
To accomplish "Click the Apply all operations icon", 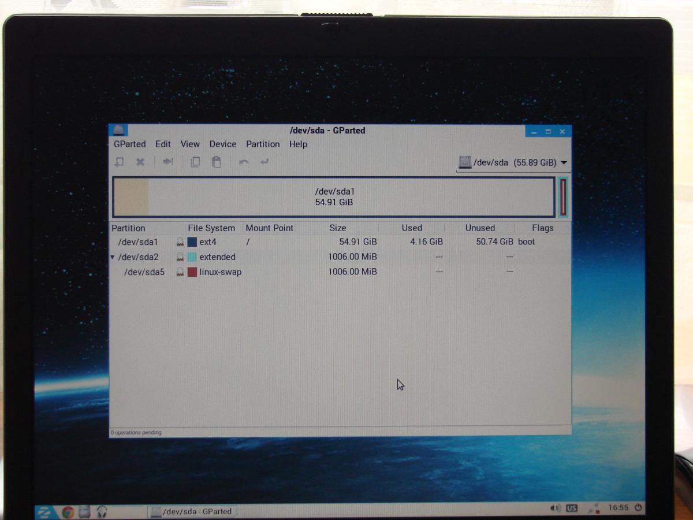I will (264, 162).
